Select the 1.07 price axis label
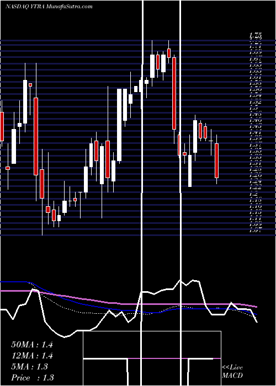This screenshot has width=276, height=386. click(256, 230)
